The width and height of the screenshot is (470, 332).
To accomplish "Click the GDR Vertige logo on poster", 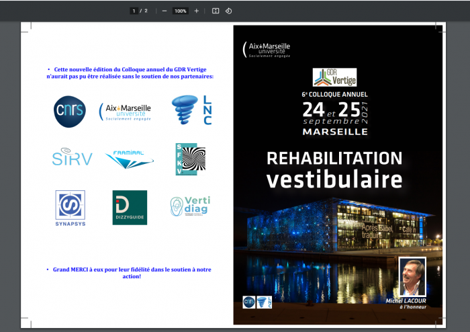I will [334, 77].
